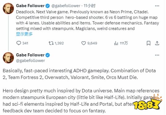Click the verified badge on first tweet
This screenshot has height=115, width=166.
pyautogui.click(x=48, y=6)
